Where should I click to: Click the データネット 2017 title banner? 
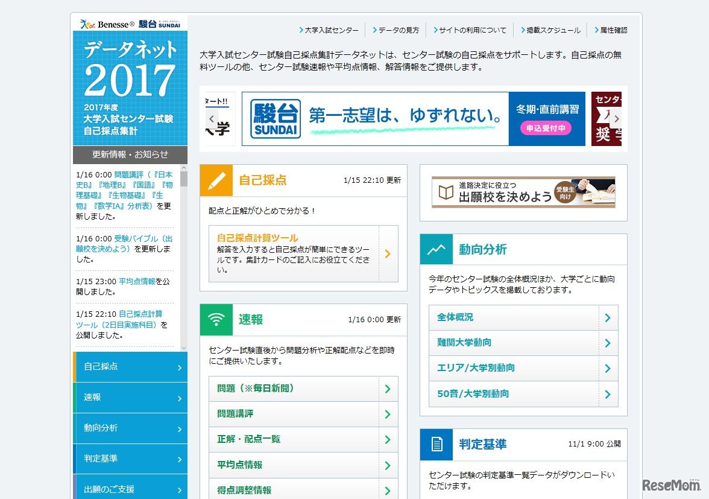click(x=130, y=88)
